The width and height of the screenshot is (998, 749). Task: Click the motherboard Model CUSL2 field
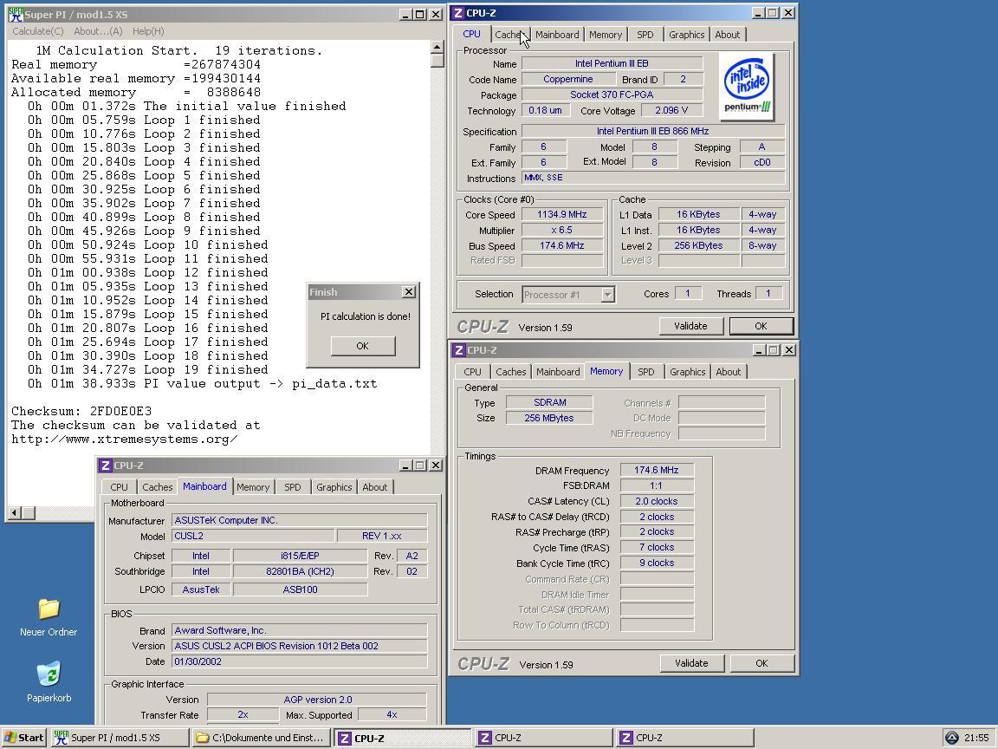(253, 537)
